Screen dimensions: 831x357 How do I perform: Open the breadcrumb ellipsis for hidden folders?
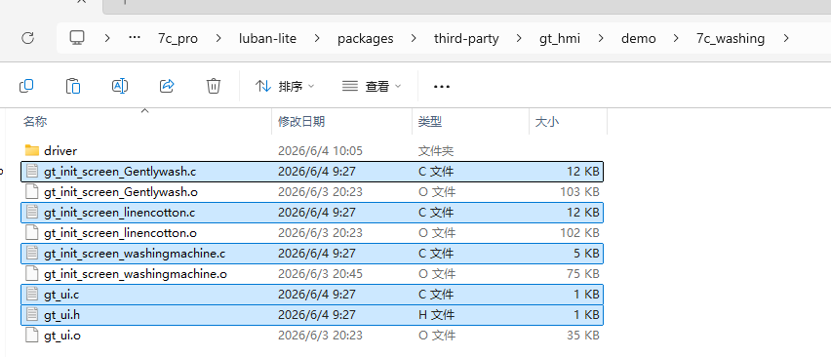pos(135,38)
